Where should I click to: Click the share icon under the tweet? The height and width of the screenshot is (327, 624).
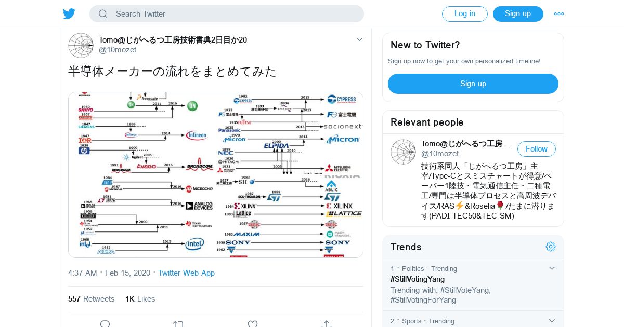pyautogui.click(x=327, y=324)
